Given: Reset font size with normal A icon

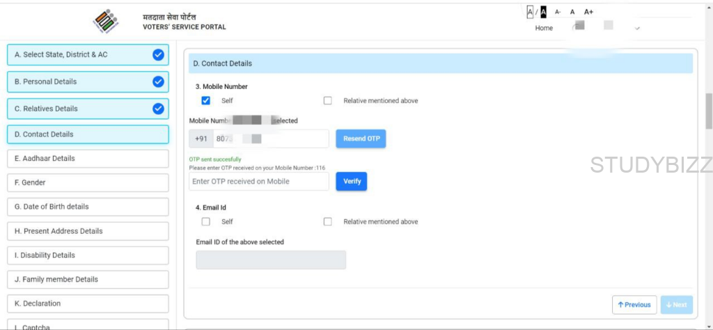Looking at the screenshot, I should pyautogui.click(x=572, y=12).
